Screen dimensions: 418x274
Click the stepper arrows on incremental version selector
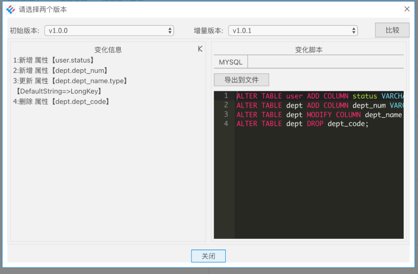tap(353, 30)
